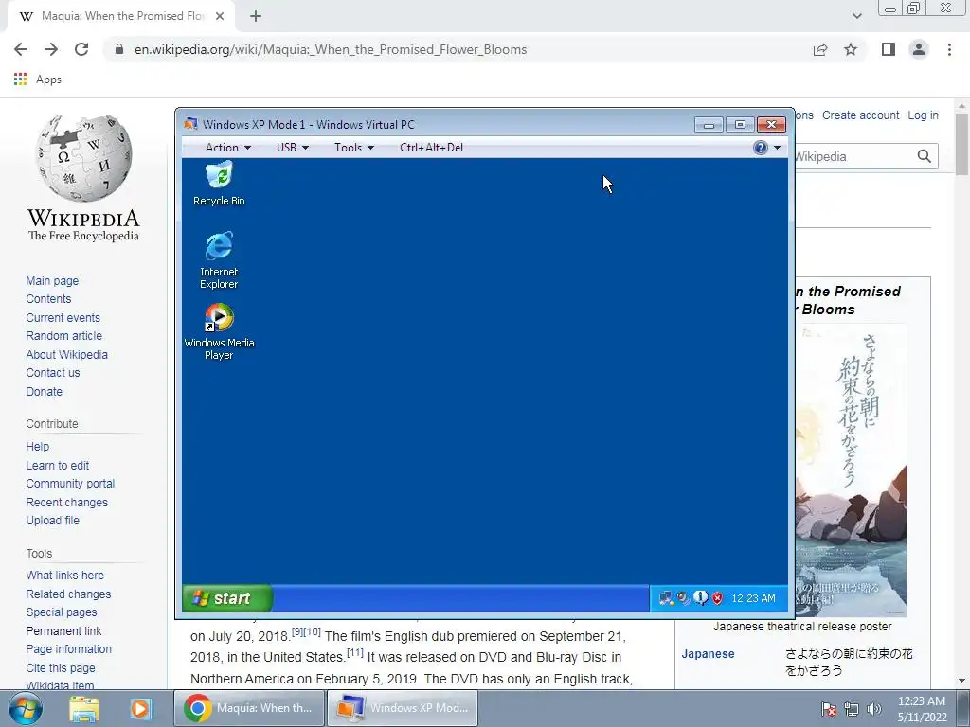Viewport: 970px width, 727px height.
Task: Click the XP tray 12:23 AM clock
Action: 753,598
